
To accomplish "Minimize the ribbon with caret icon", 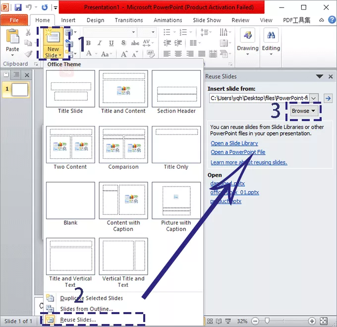I will click(322, 20).
